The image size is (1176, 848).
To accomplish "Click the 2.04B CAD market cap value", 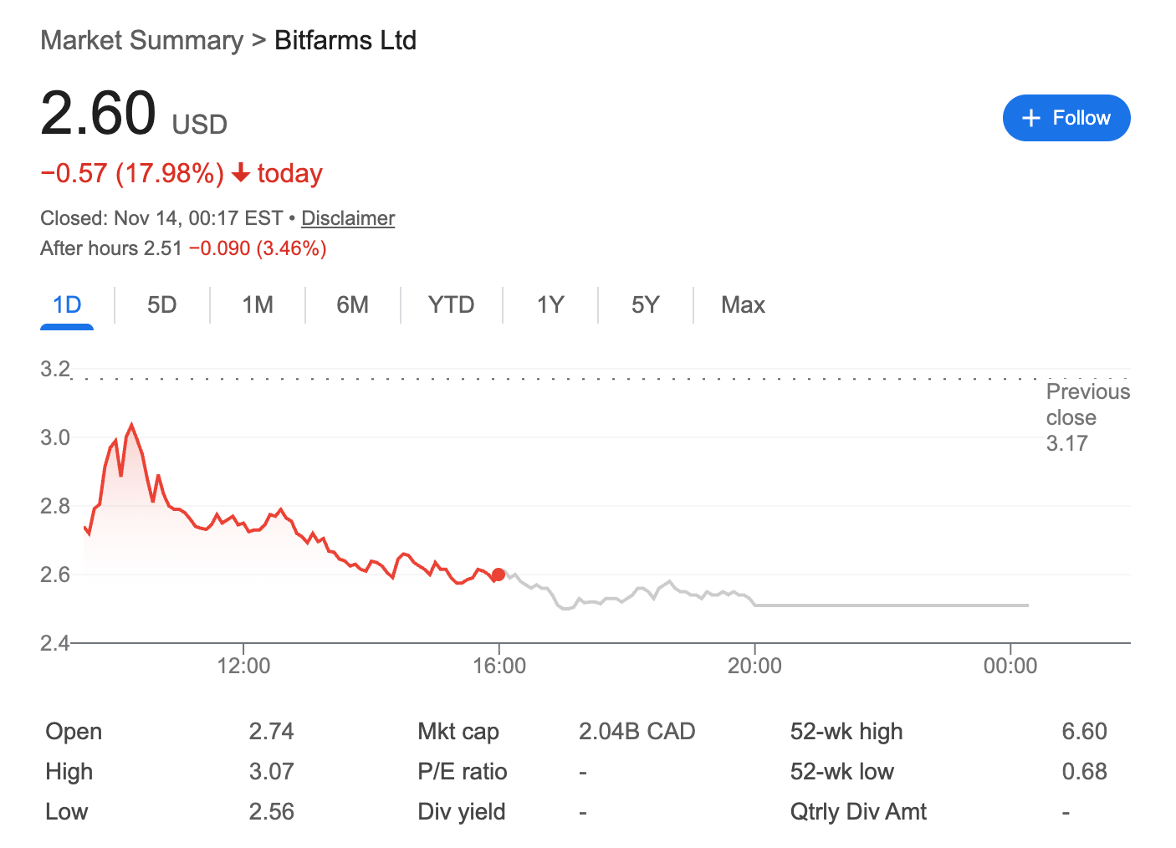I will point(637,732).
